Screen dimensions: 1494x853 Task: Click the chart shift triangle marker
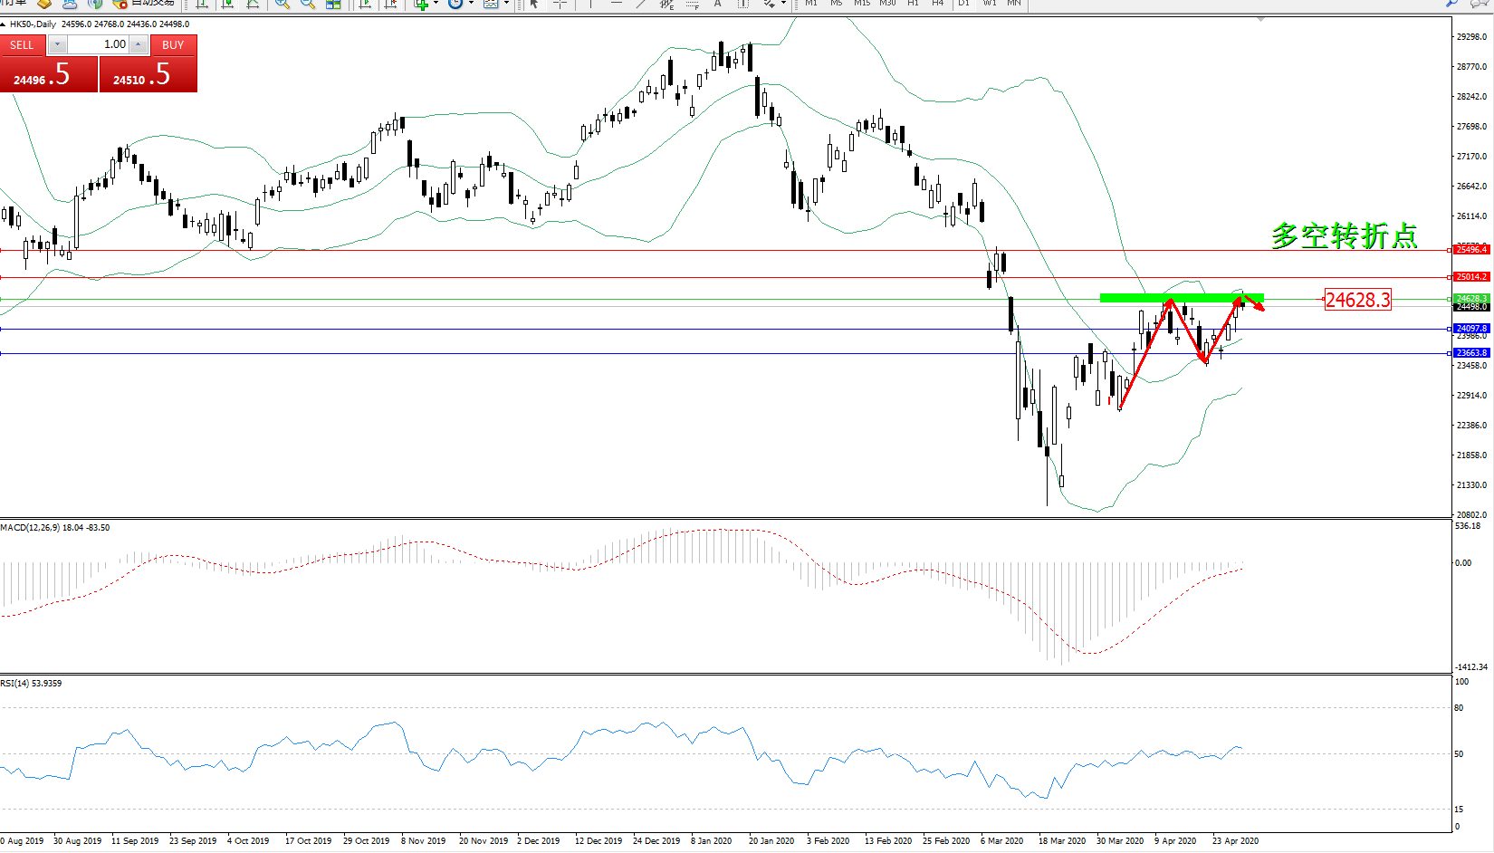click(x=1260, y=19)
